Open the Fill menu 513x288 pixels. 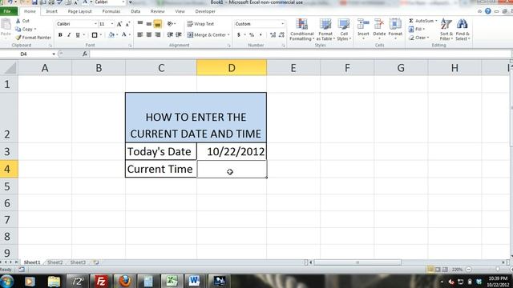pyautogui.click(x=417, y=29)
